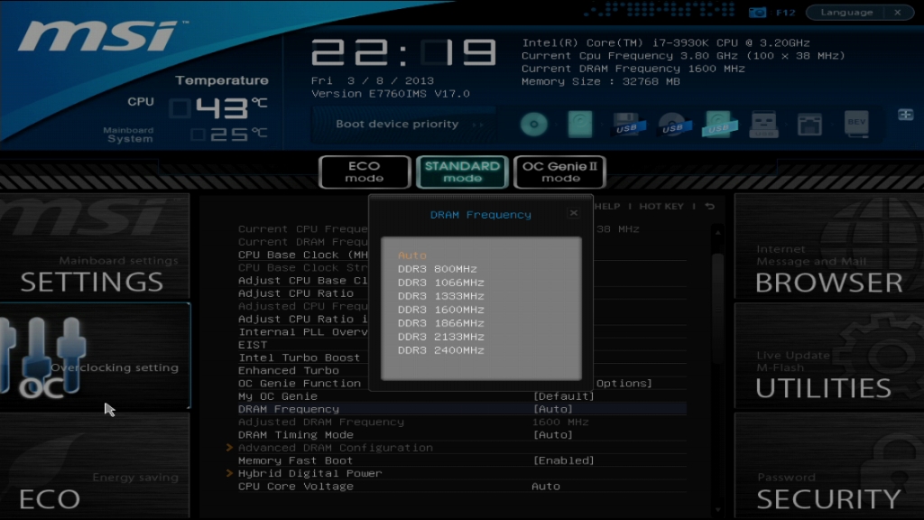Open DRAM Timing Mode [Auto] value
This screenshot has width=924, height=520.
(x=553, y=435)
